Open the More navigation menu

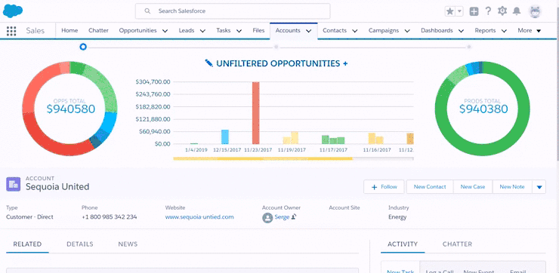click(530, 31)
